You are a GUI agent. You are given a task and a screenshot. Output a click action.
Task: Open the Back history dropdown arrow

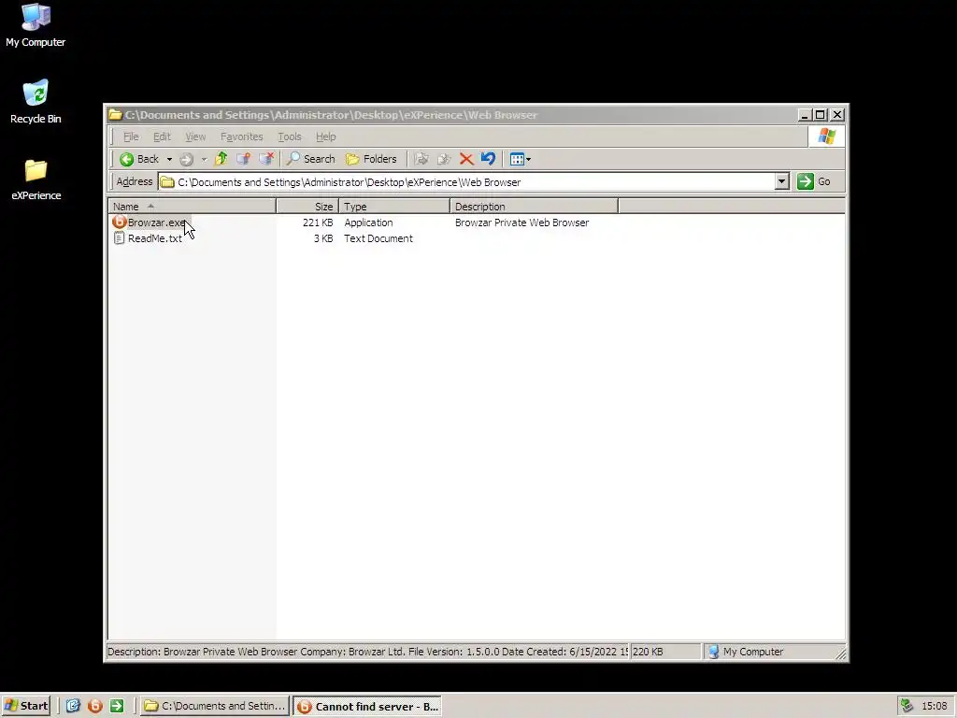pyautogui.click(x=169, y=159)
